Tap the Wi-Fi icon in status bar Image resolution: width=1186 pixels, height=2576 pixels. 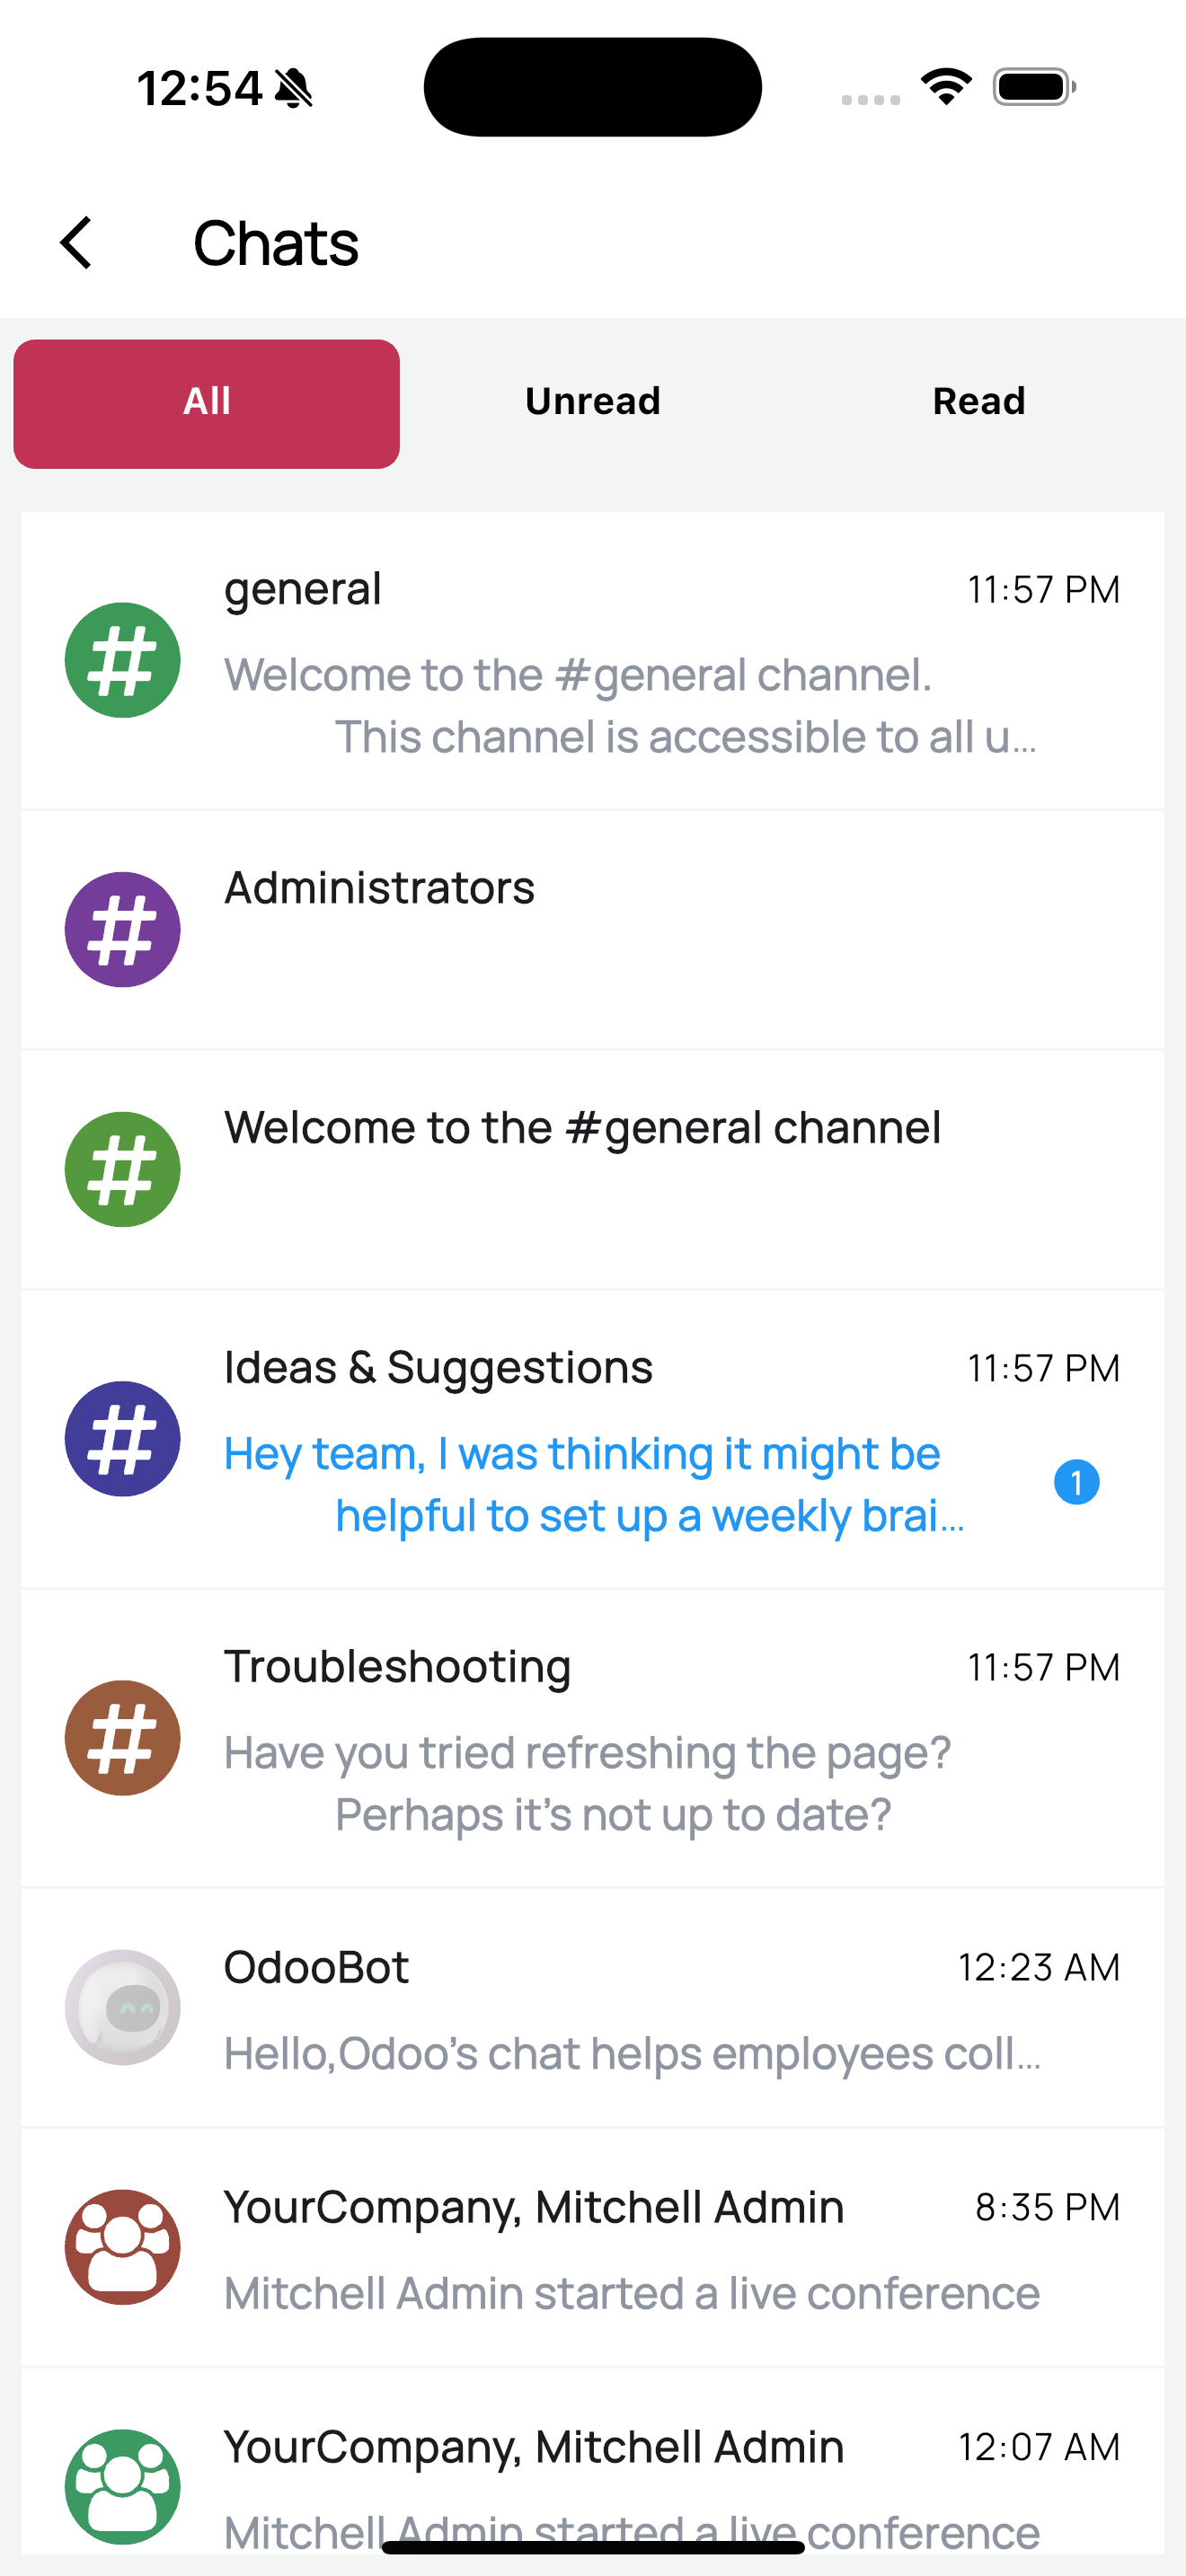[946, 86]
